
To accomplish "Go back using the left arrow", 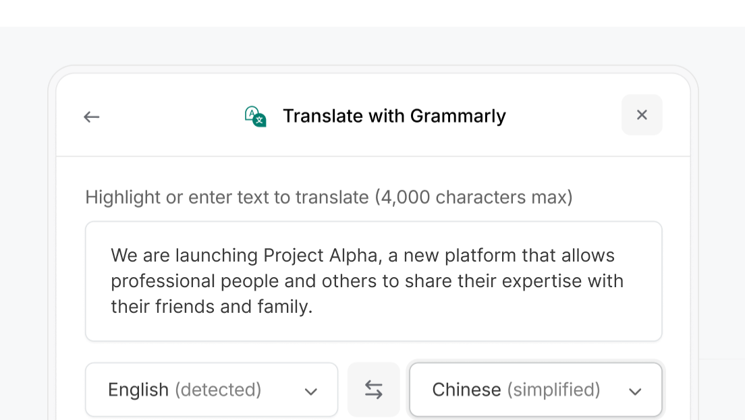I will [x=91, y=116].
